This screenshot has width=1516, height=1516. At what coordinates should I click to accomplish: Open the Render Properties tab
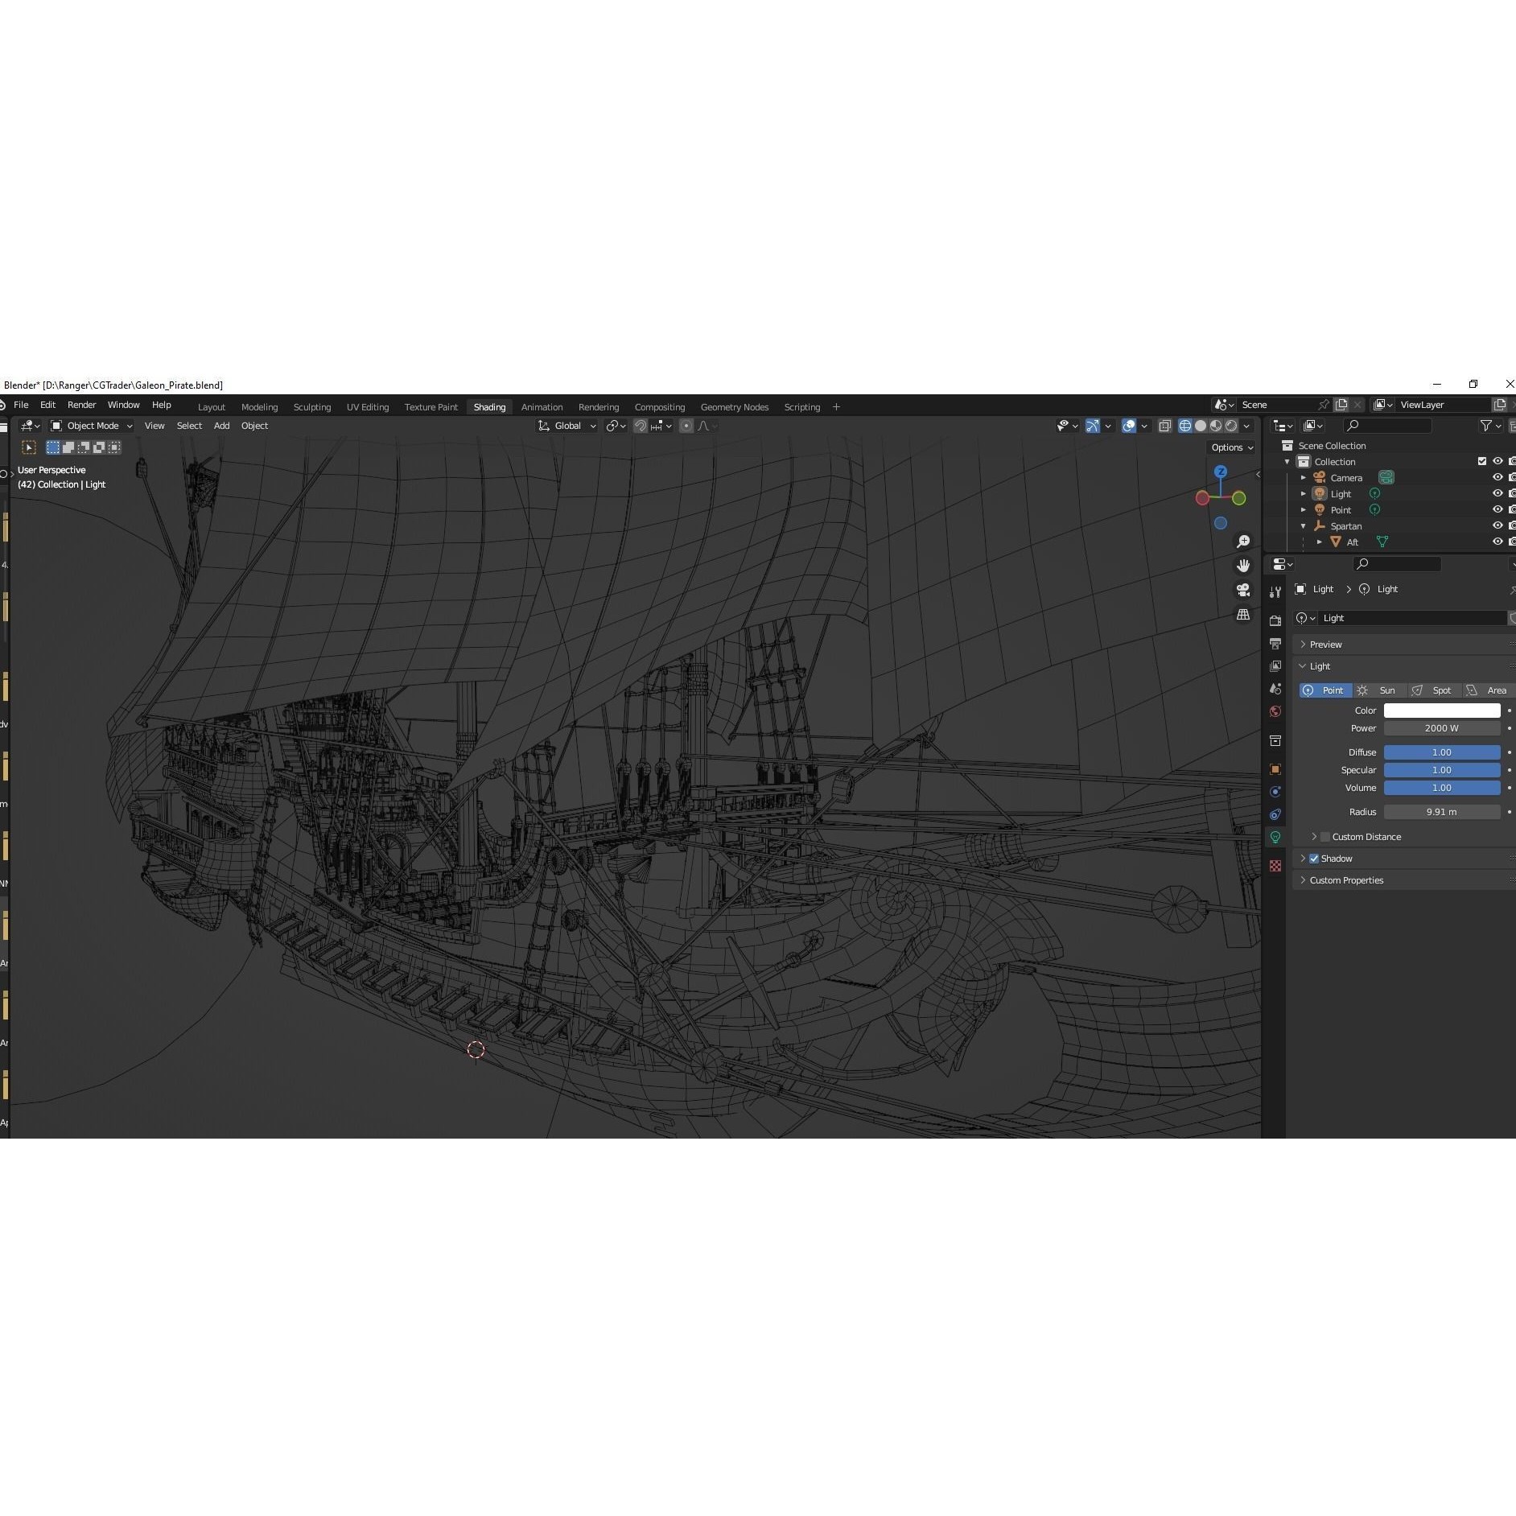coord(1276,621)
